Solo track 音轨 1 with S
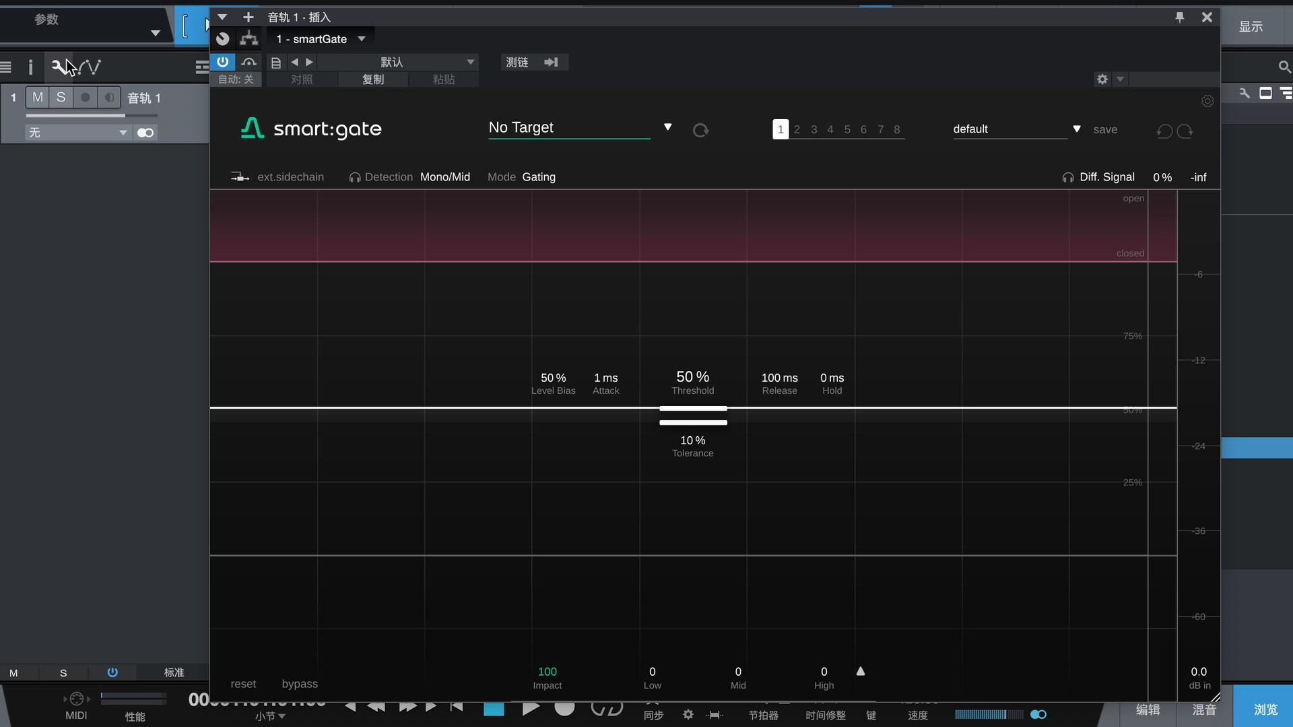Image resolution: width=1293 pixels, height=727 pixels. [61, 98]
